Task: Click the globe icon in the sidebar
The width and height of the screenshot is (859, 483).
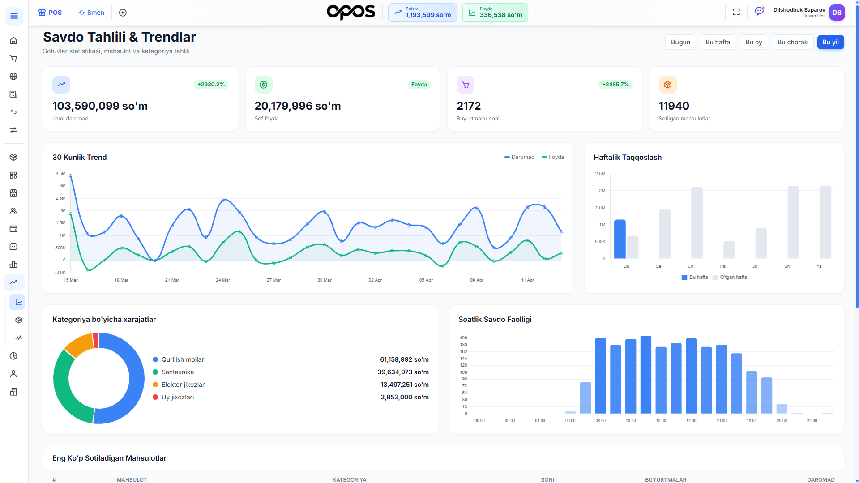Action: coord(13,77)
